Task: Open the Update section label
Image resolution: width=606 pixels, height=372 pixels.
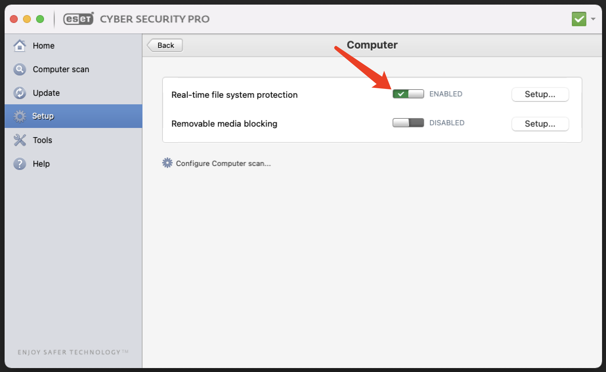Action: click(x=46, y=93)
